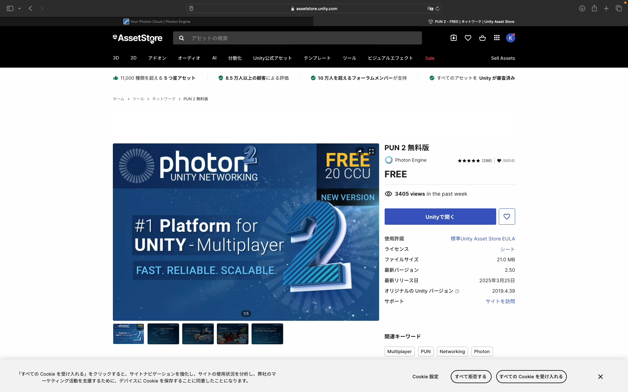Reload the page with refresh icon
This screenshot has width=628, height=392.
(438, 8)
